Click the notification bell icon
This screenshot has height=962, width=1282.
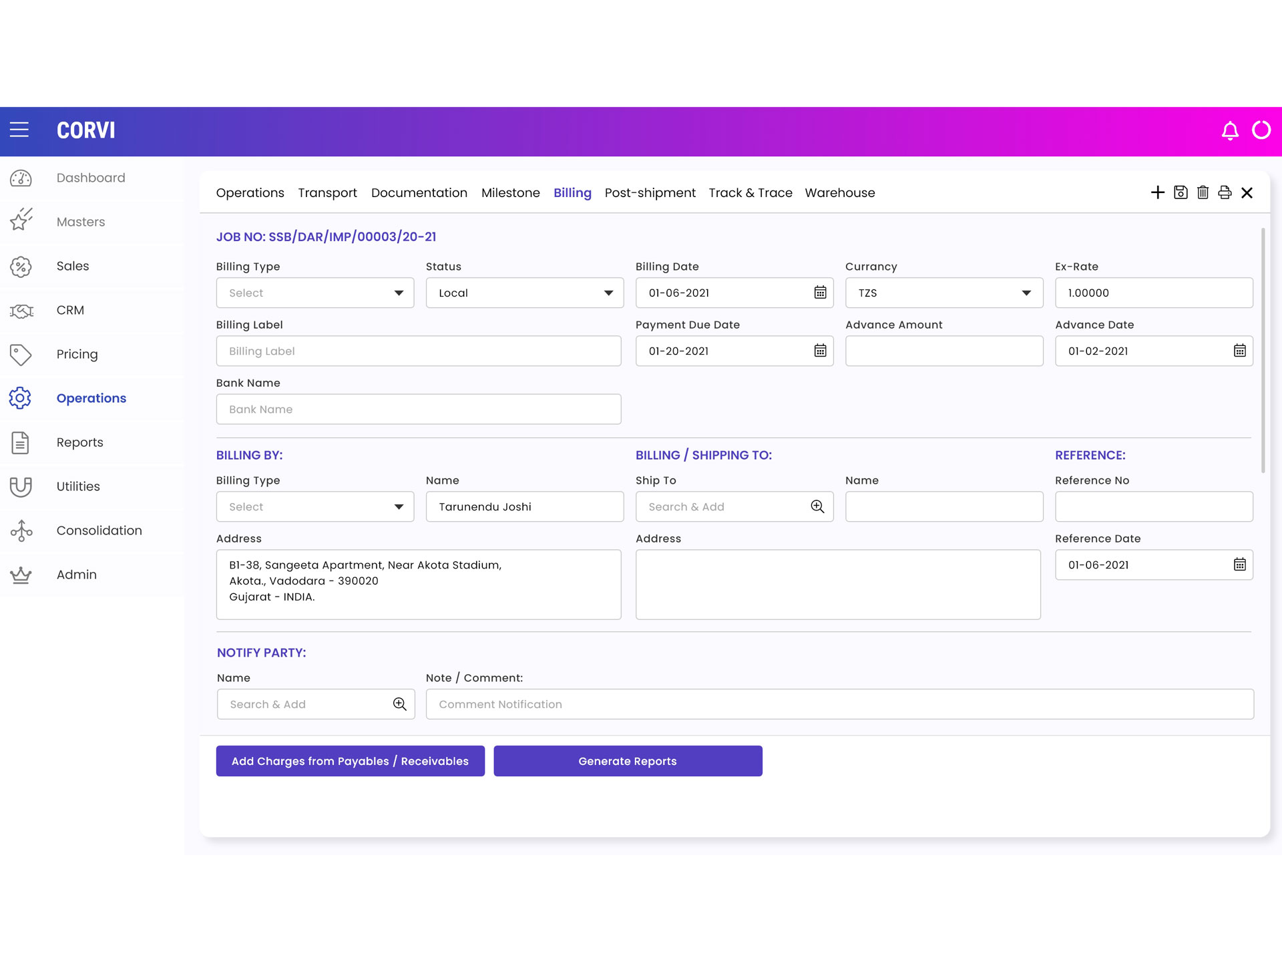click(x=1230, y=130)
